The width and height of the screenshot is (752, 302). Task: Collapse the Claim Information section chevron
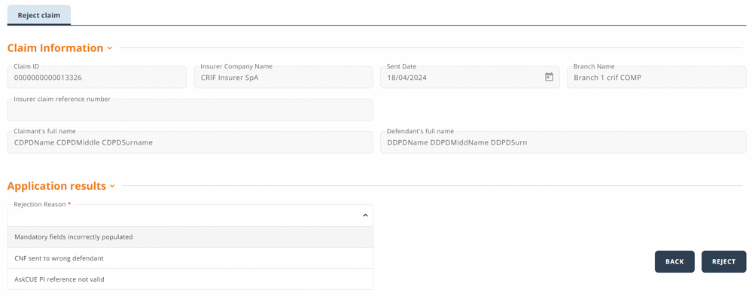pyautogui.click(x=109, y=48)
